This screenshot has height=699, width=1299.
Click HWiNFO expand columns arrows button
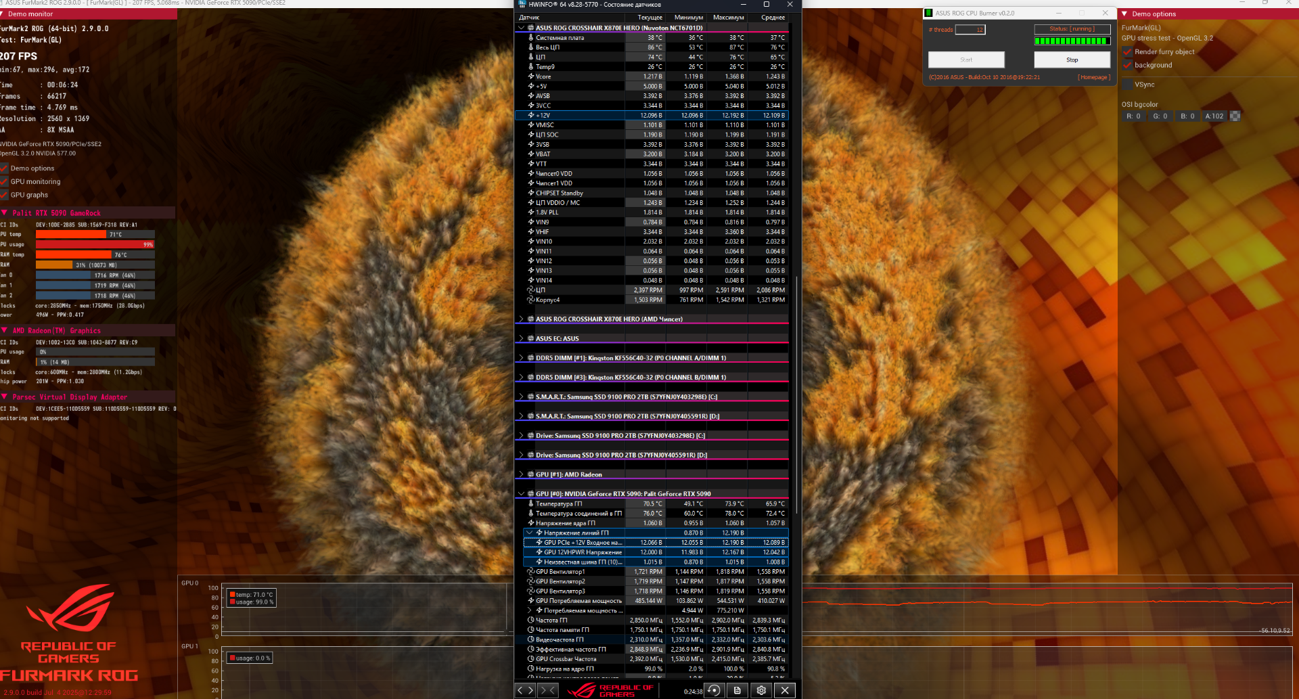pyautogui.click(x=525, y=690)
